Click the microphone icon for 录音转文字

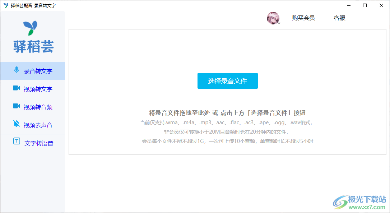(16, 70)
